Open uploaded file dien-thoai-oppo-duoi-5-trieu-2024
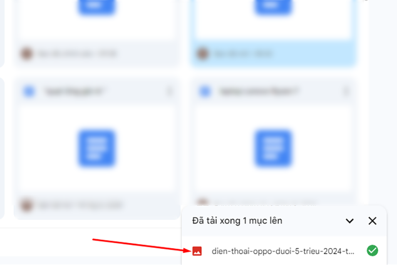This screenshot has width=397, height=265. coord(283,251)
